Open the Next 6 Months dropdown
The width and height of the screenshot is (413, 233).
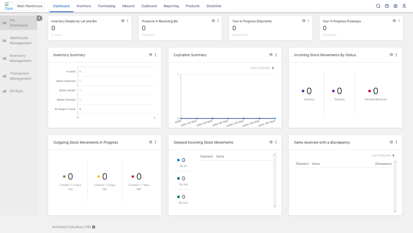(x=262, y=68)
